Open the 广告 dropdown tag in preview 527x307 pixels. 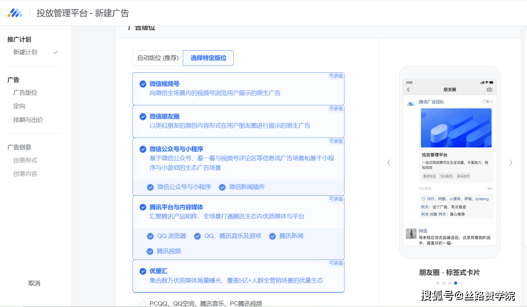(x=487, y=102)
